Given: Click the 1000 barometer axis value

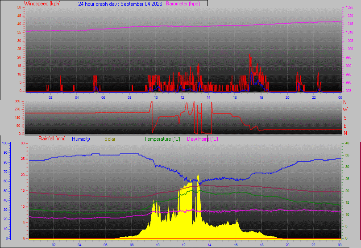Looking at the screenshot, I should click(x=349, y=49).
